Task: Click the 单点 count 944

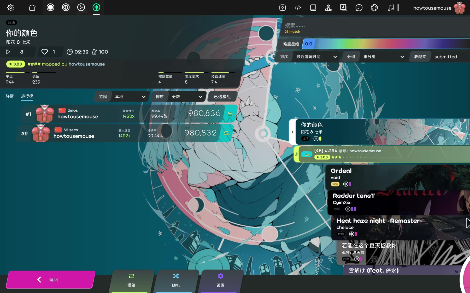Action: point(10,82)
